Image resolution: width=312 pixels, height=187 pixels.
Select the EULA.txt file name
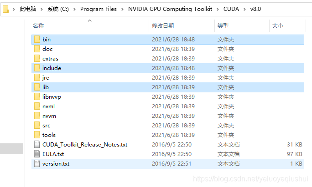tap(53, 154)
